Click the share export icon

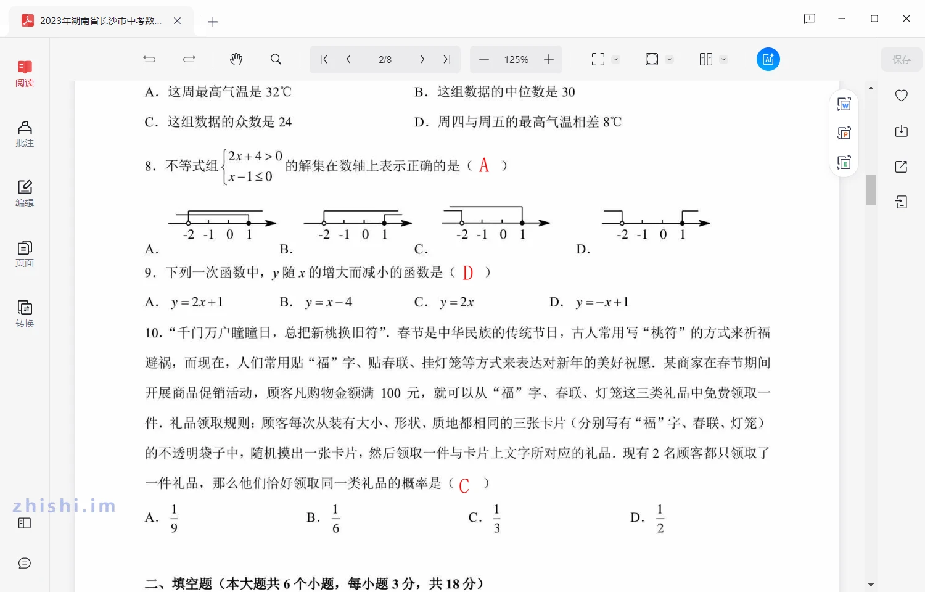click(x=902, y=166)
